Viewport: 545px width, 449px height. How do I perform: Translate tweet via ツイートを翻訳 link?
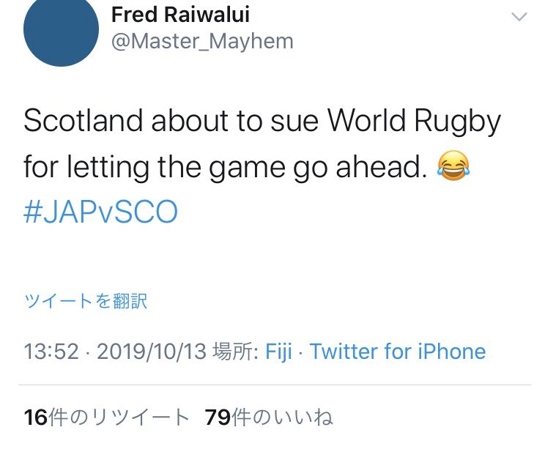point(86,300)
